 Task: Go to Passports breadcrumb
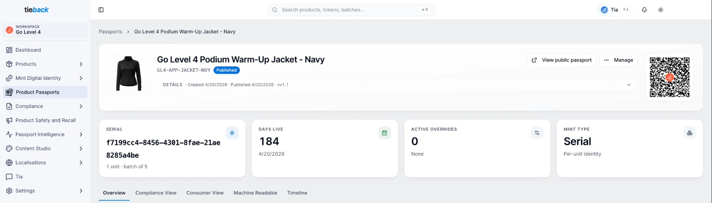[x=111, y=32]
